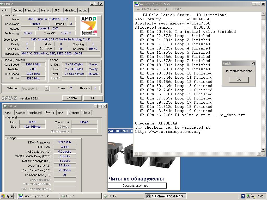
Task: Click Super PI vertical scrollbar up arrow
Action: 263,14
